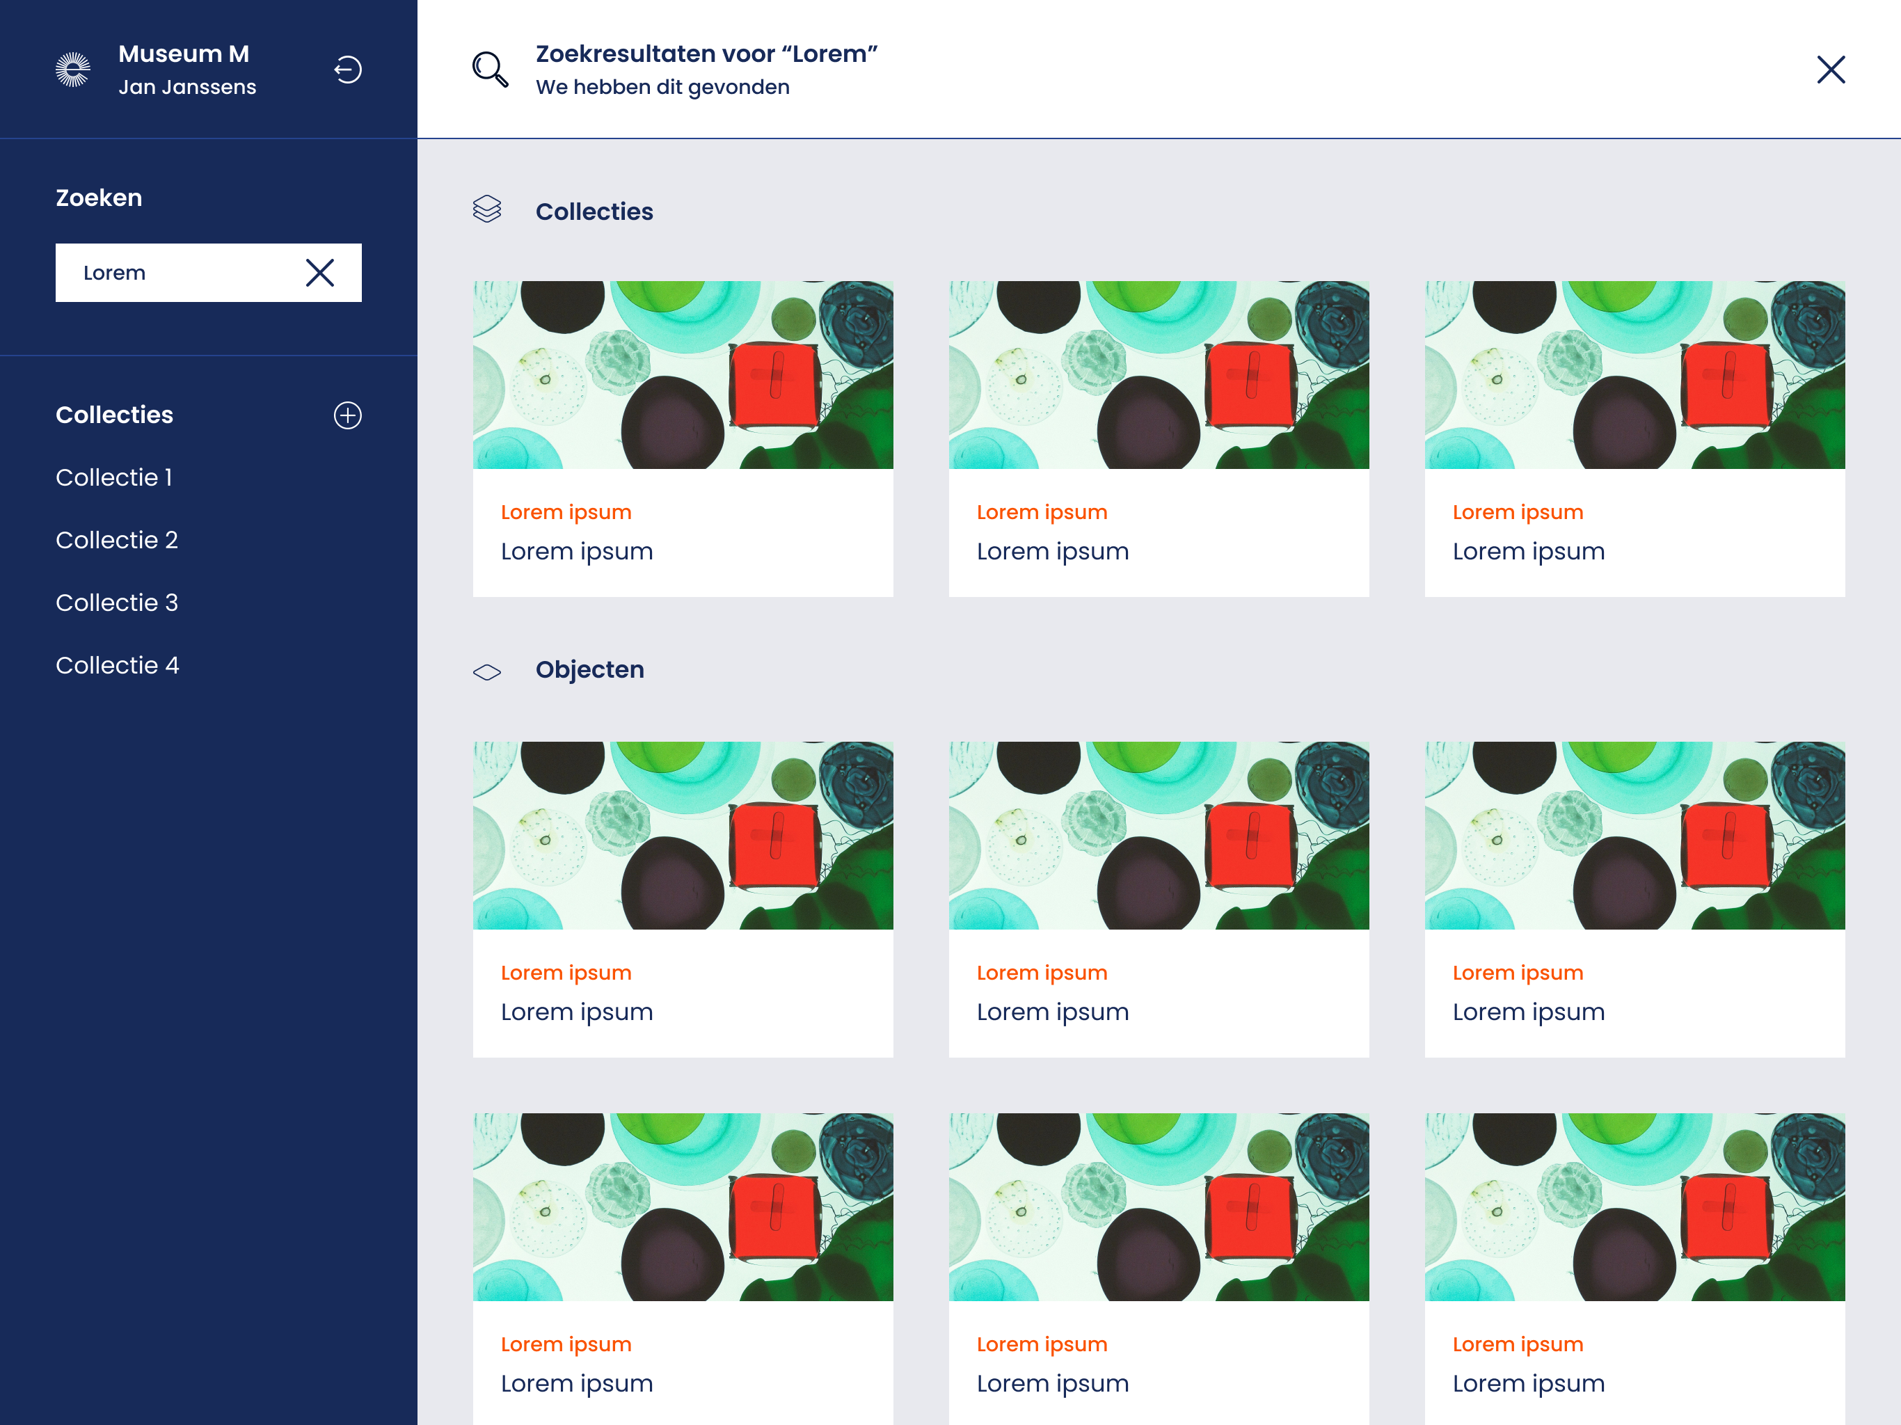Screen dimensions: 1901x1425
Task: Click the stacked layers icon beside Collecties heading
Action: click(487, 209)
